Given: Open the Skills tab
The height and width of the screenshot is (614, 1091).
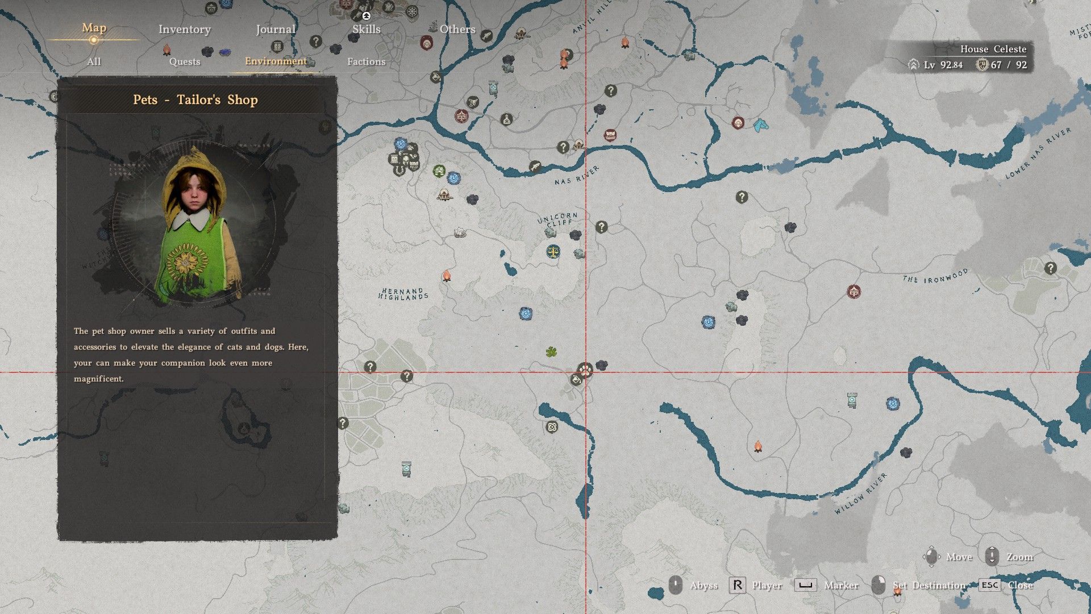Looking at the screenshot, I should pyautogui.click(x=366, y=30).
